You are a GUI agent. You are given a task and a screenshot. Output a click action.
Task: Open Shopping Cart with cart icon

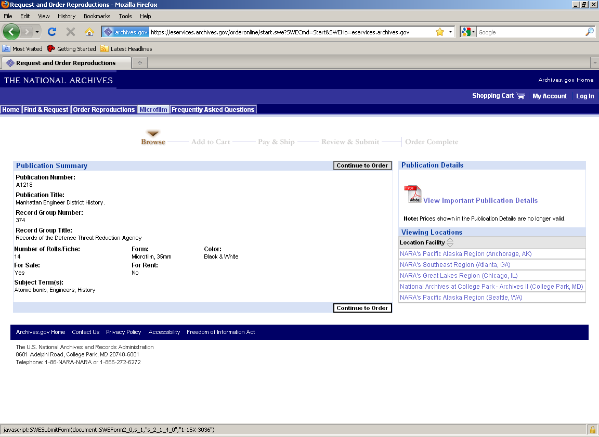point(499,96)
